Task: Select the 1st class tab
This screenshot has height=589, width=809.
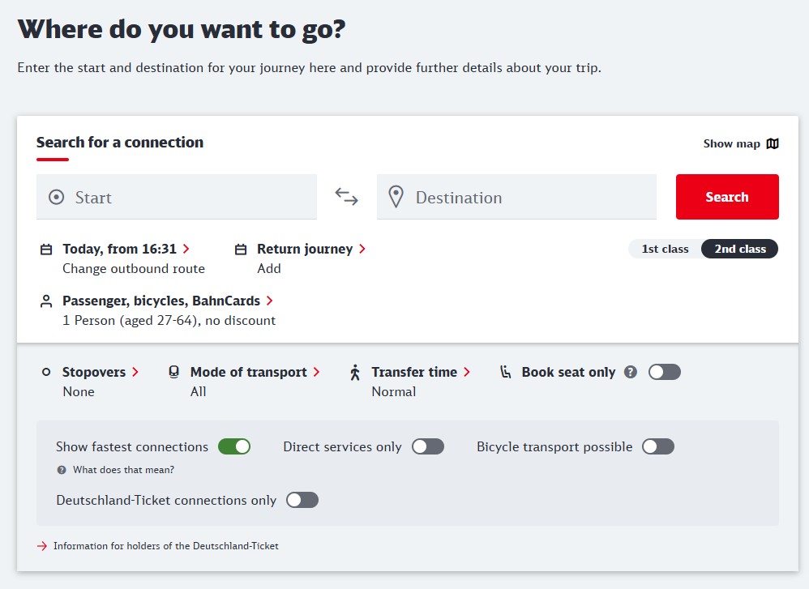Action: coord(665,249)
